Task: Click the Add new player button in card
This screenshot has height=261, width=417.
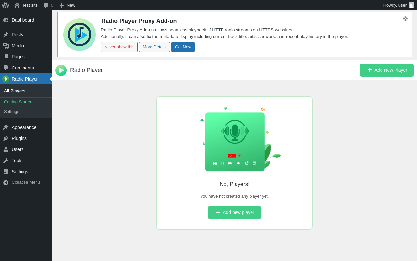Action: click(235, 212)
